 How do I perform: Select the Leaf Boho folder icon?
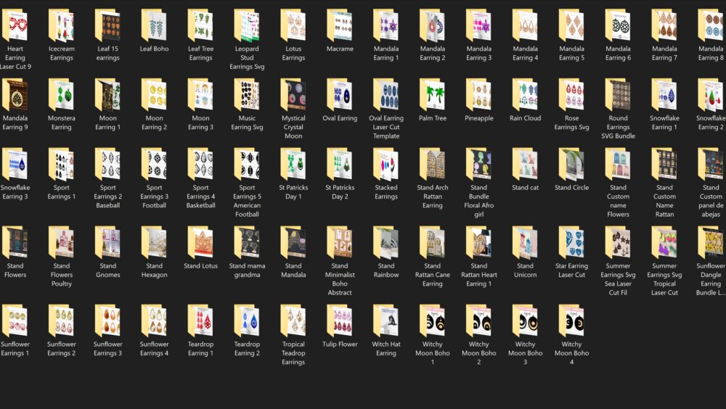(154, 26)
